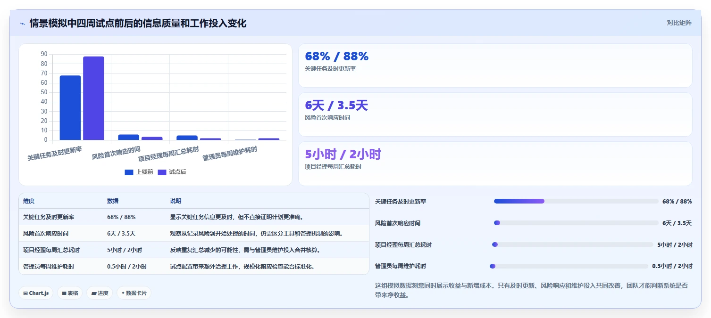Toggle the 上线前 legend swatch
This screenshot has width=711, height=318.
(x=129, y=172)
